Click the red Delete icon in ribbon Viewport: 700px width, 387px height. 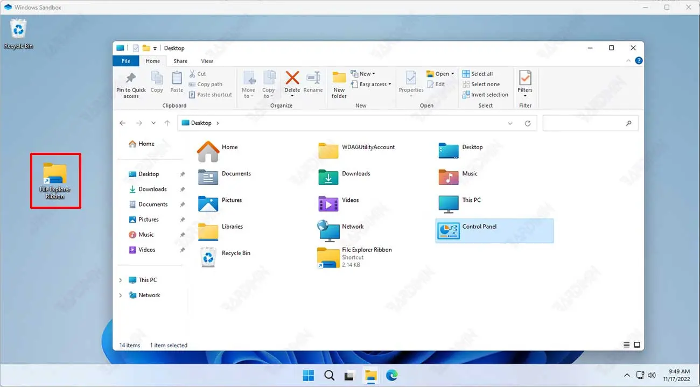point(292,79)
